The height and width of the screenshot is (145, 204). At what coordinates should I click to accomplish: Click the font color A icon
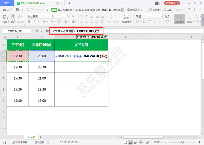[66, 22]
